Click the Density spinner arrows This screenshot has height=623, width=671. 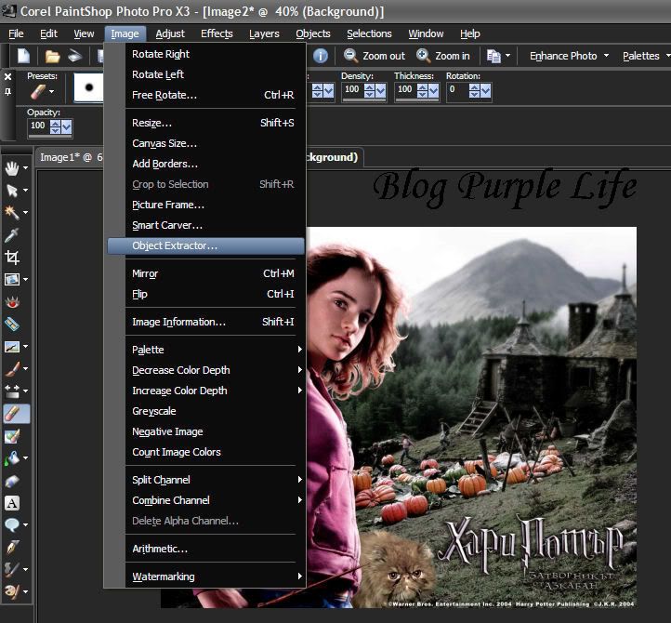point(369,90)
